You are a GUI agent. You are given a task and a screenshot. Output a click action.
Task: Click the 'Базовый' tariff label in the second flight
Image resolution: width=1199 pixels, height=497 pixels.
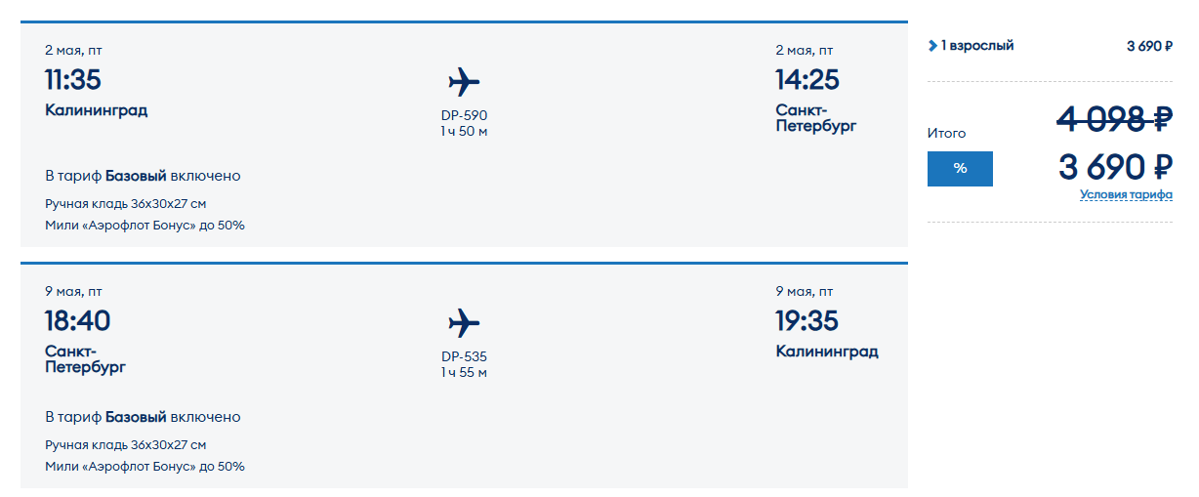pyautogui.click(x=136, y=417)
